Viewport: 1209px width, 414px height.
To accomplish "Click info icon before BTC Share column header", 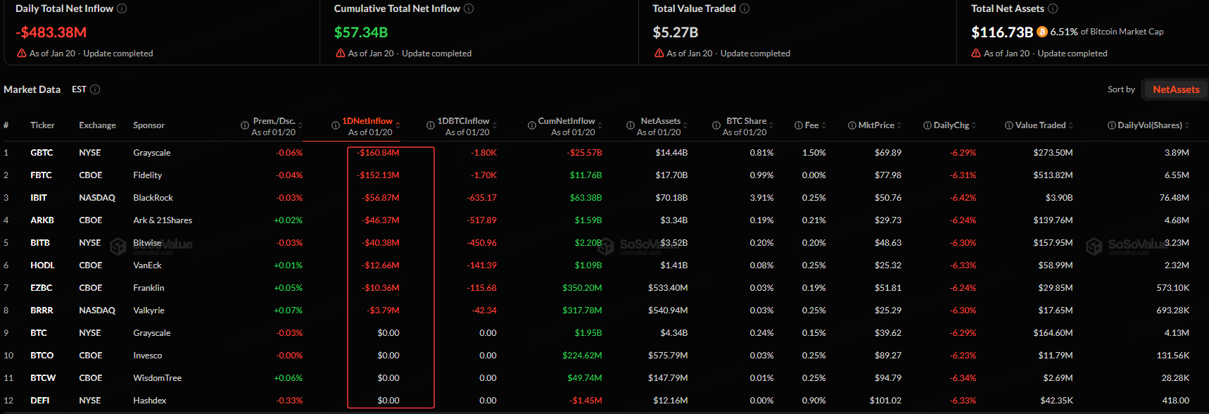I will pyautogui.click(x=716, y=125).
